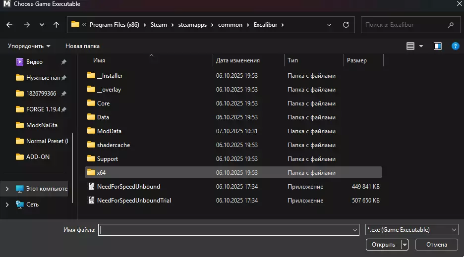Open the x64 folder
The image size is (464, 257).
pos(101,173)
